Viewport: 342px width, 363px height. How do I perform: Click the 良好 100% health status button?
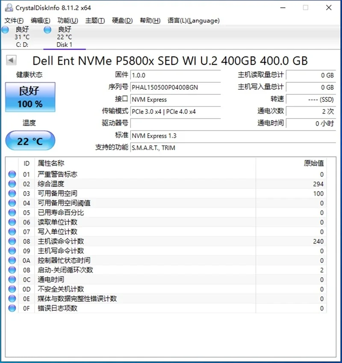30,97
